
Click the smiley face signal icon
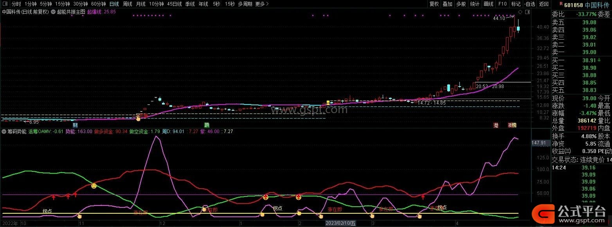click(x=94, y=186)
